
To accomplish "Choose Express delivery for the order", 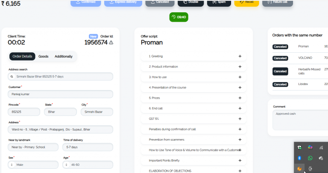I will coord(123,3).
